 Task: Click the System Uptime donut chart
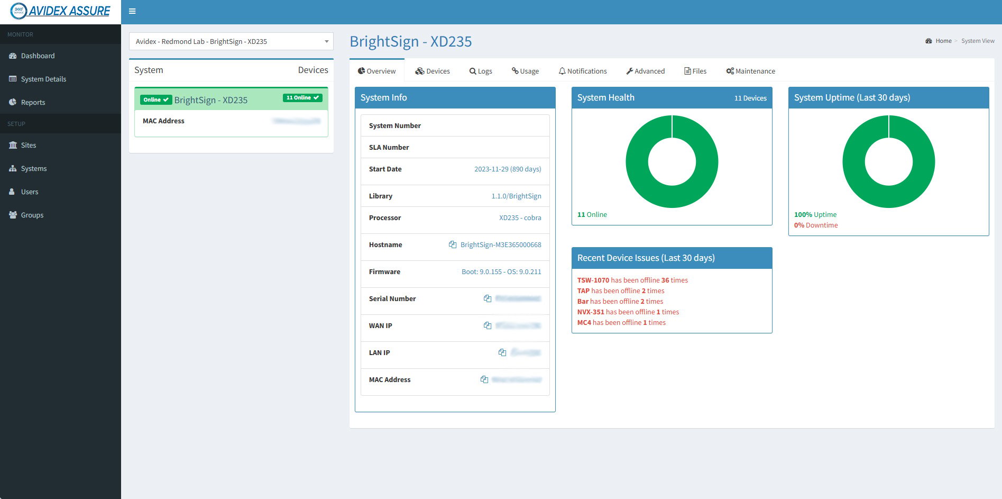coord(889,161)
